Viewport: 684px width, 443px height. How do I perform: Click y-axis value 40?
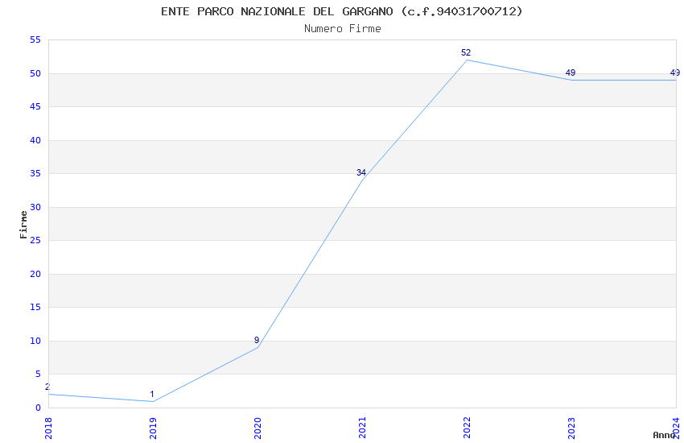coord(35,140)
